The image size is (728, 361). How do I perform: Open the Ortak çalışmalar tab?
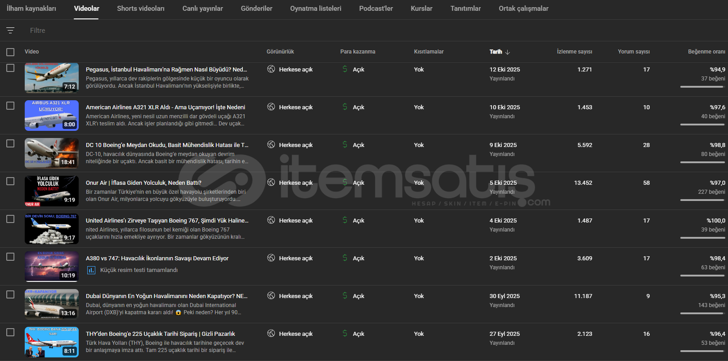click(x=523, y=9)
